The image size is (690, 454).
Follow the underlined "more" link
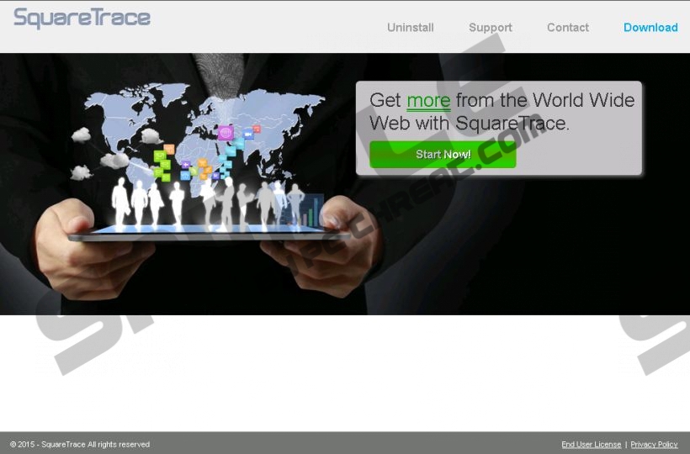pyautogui.click(x=428, y=101)
